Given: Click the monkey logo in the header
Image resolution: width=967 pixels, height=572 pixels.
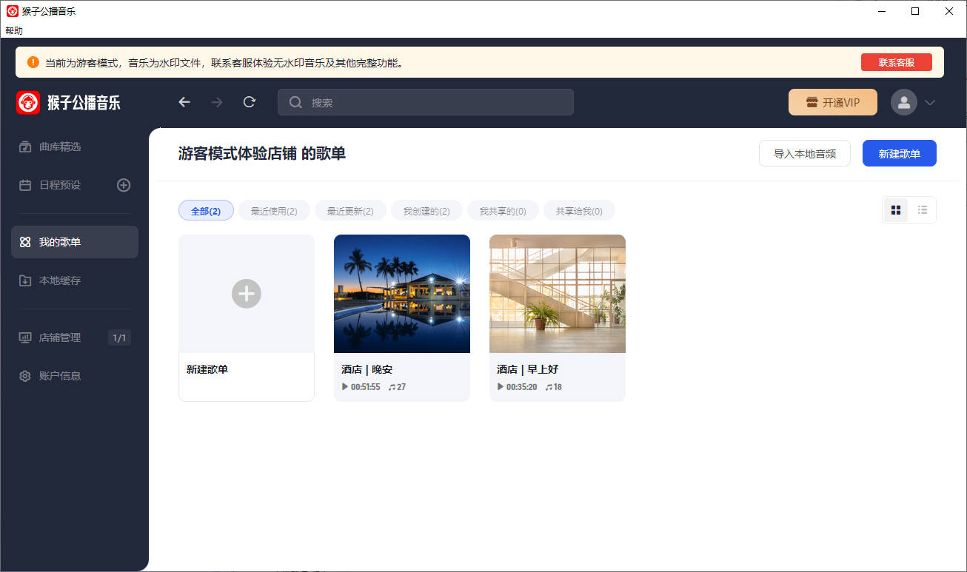Looking at the screenshot, I should pos(28,102).
